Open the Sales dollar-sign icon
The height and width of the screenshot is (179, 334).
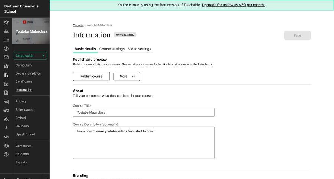tap(6, 48)
